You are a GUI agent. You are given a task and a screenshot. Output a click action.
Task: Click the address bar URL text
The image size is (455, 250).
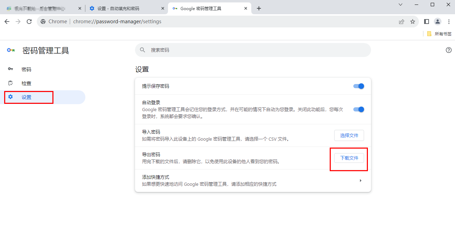pyautogui.click(x=117, y=22)
